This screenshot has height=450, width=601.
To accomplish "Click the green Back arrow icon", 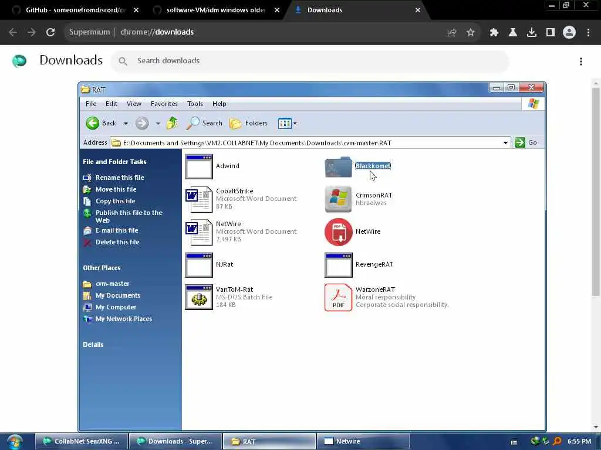I will click(92, 123).
